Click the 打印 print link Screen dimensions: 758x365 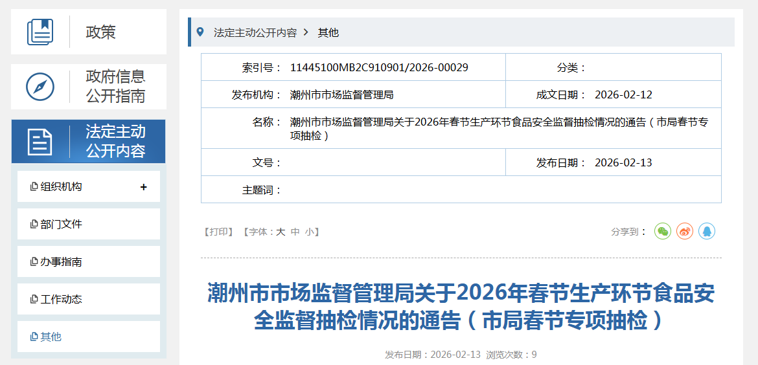pos(219,232)
